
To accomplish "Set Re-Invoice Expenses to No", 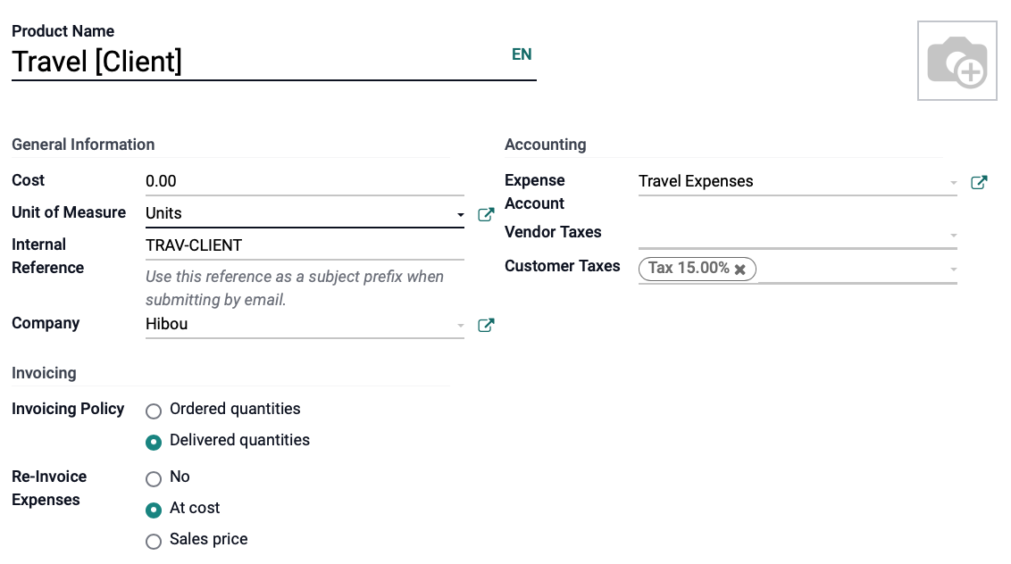I will (154, 479).
